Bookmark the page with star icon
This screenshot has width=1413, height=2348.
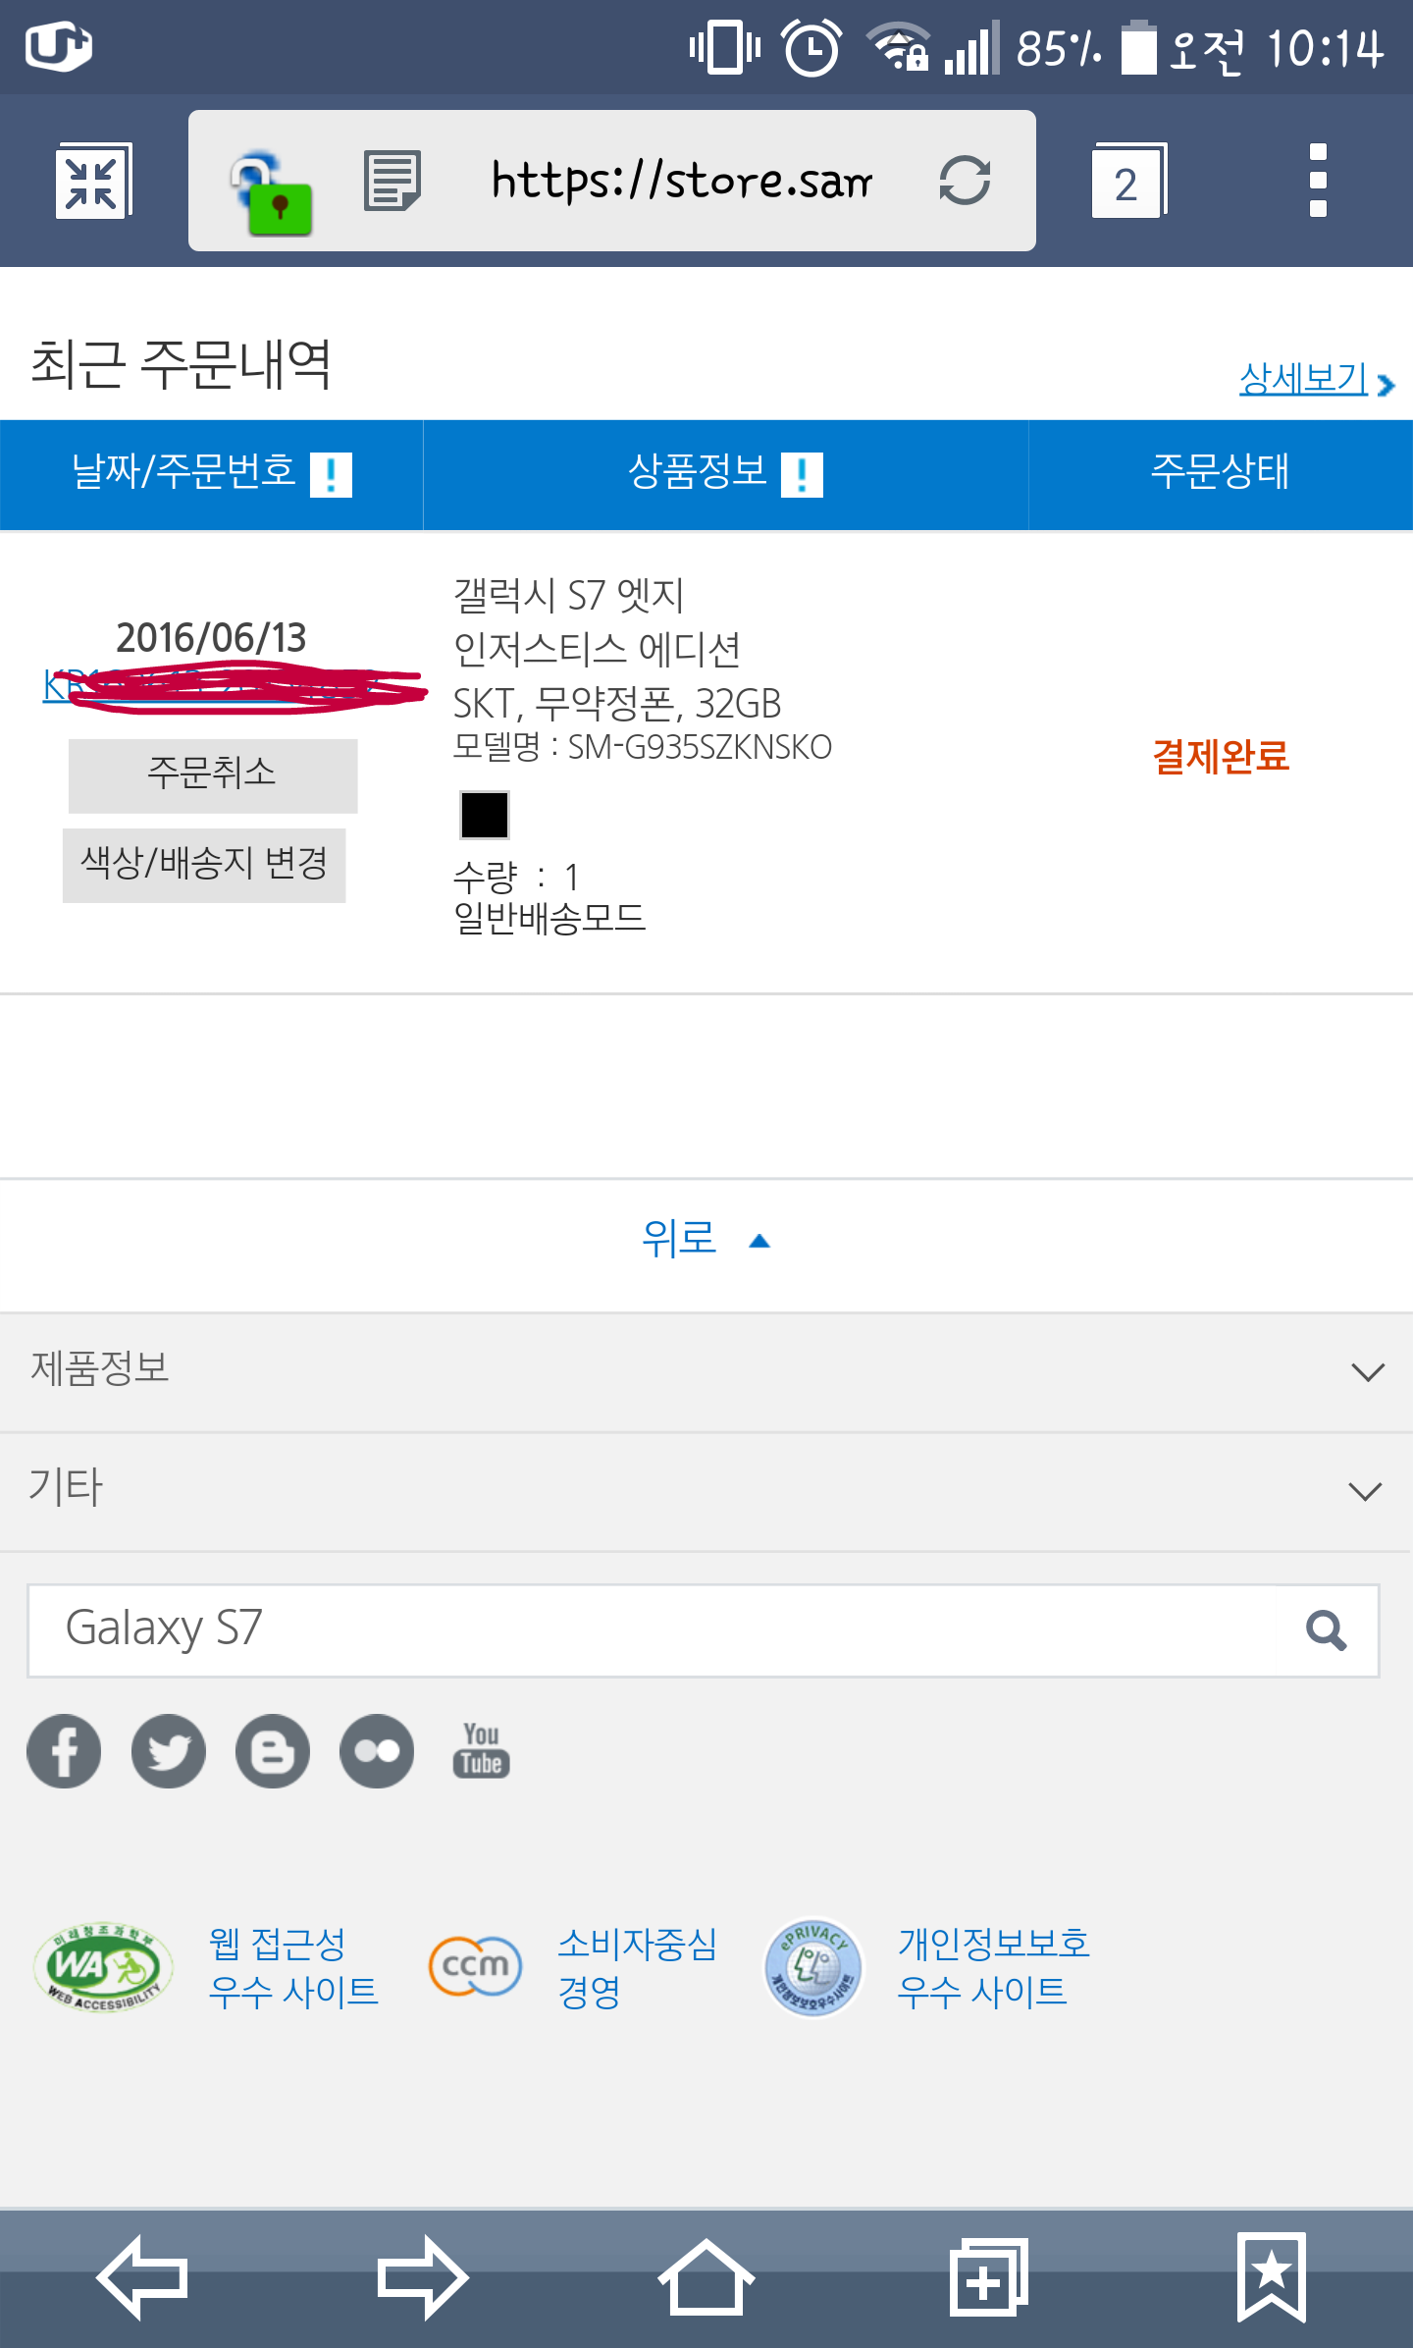(1271, 2277)
